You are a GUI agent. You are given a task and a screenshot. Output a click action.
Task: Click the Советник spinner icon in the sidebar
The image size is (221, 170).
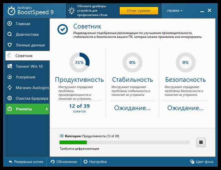(9, 56)
